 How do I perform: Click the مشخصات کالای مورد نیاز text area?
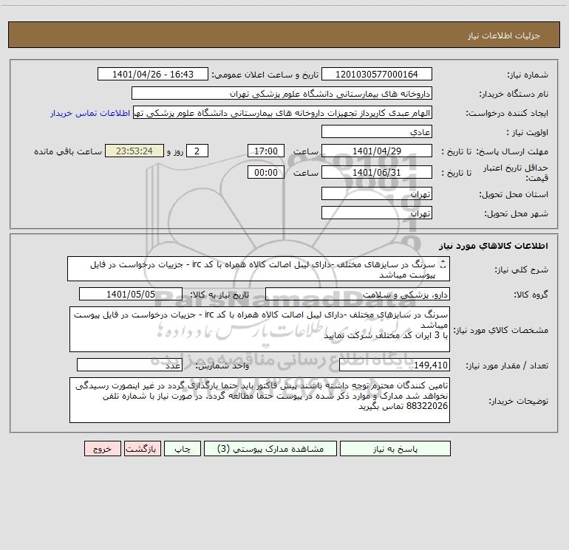coord(259,329)
